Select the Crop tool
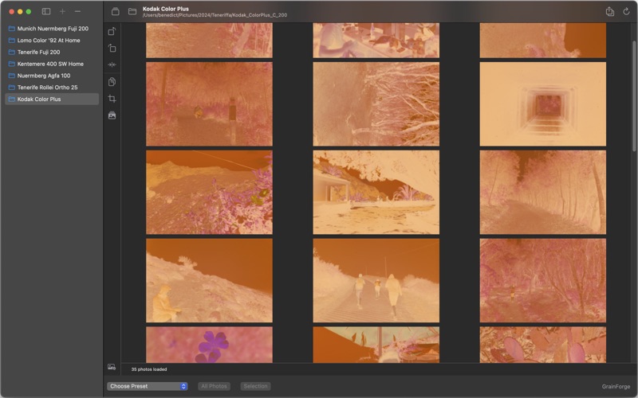 click(112, 99)
